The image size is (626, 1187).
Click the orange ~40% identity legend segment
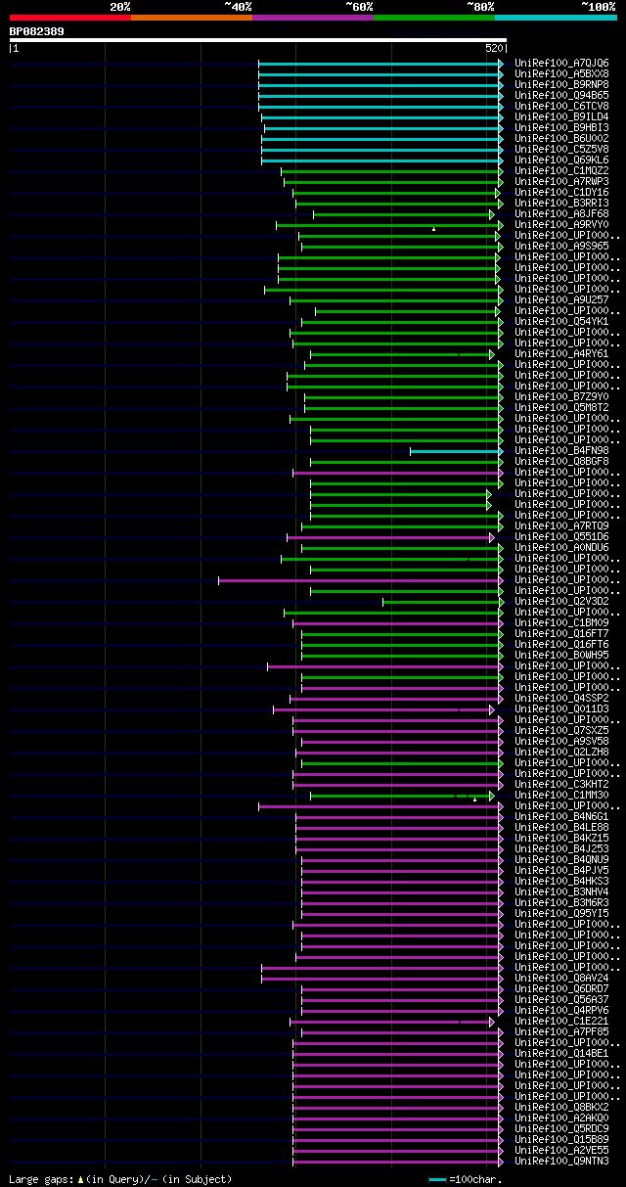point(191,18)
